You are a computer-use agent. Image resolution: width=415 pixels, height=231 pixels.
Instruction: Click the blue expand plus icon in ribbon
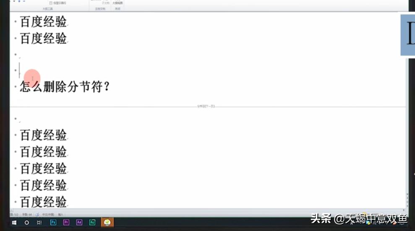[19, 1]
